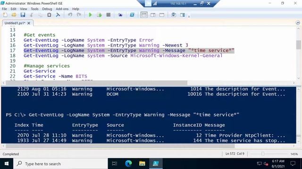Open the notification center icon
This screenshot has width=302, height=169.
(x=293, y=164)
